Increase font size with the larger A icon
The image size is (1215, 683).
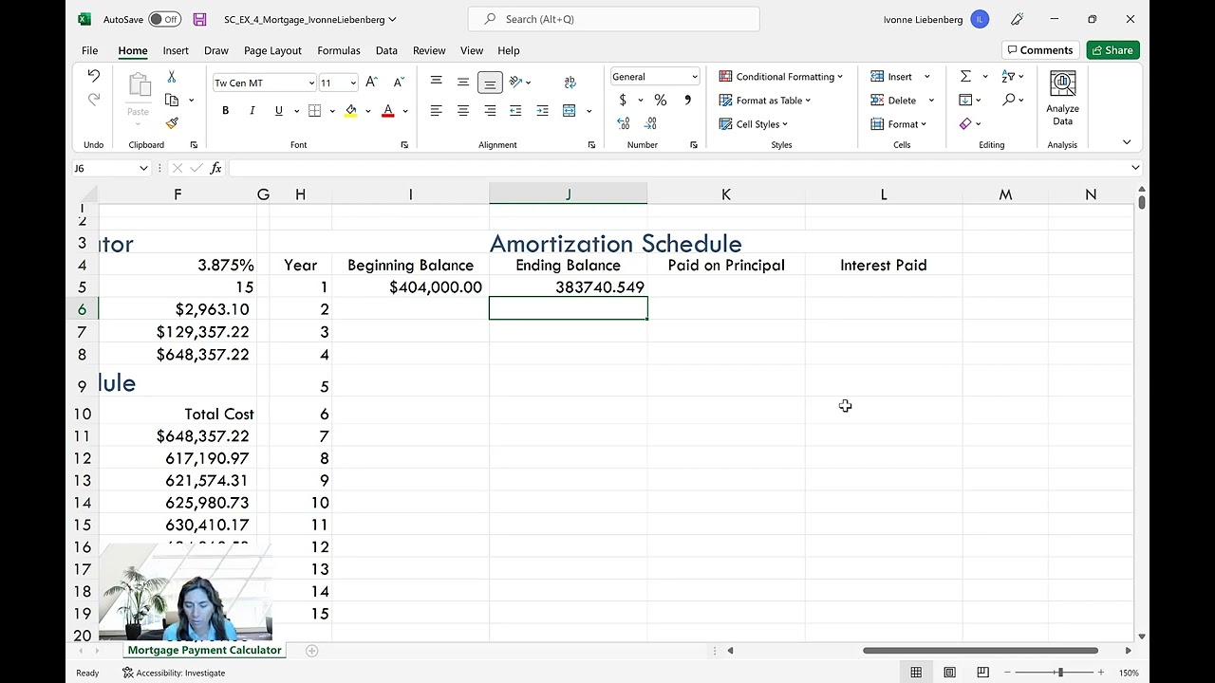371,83
